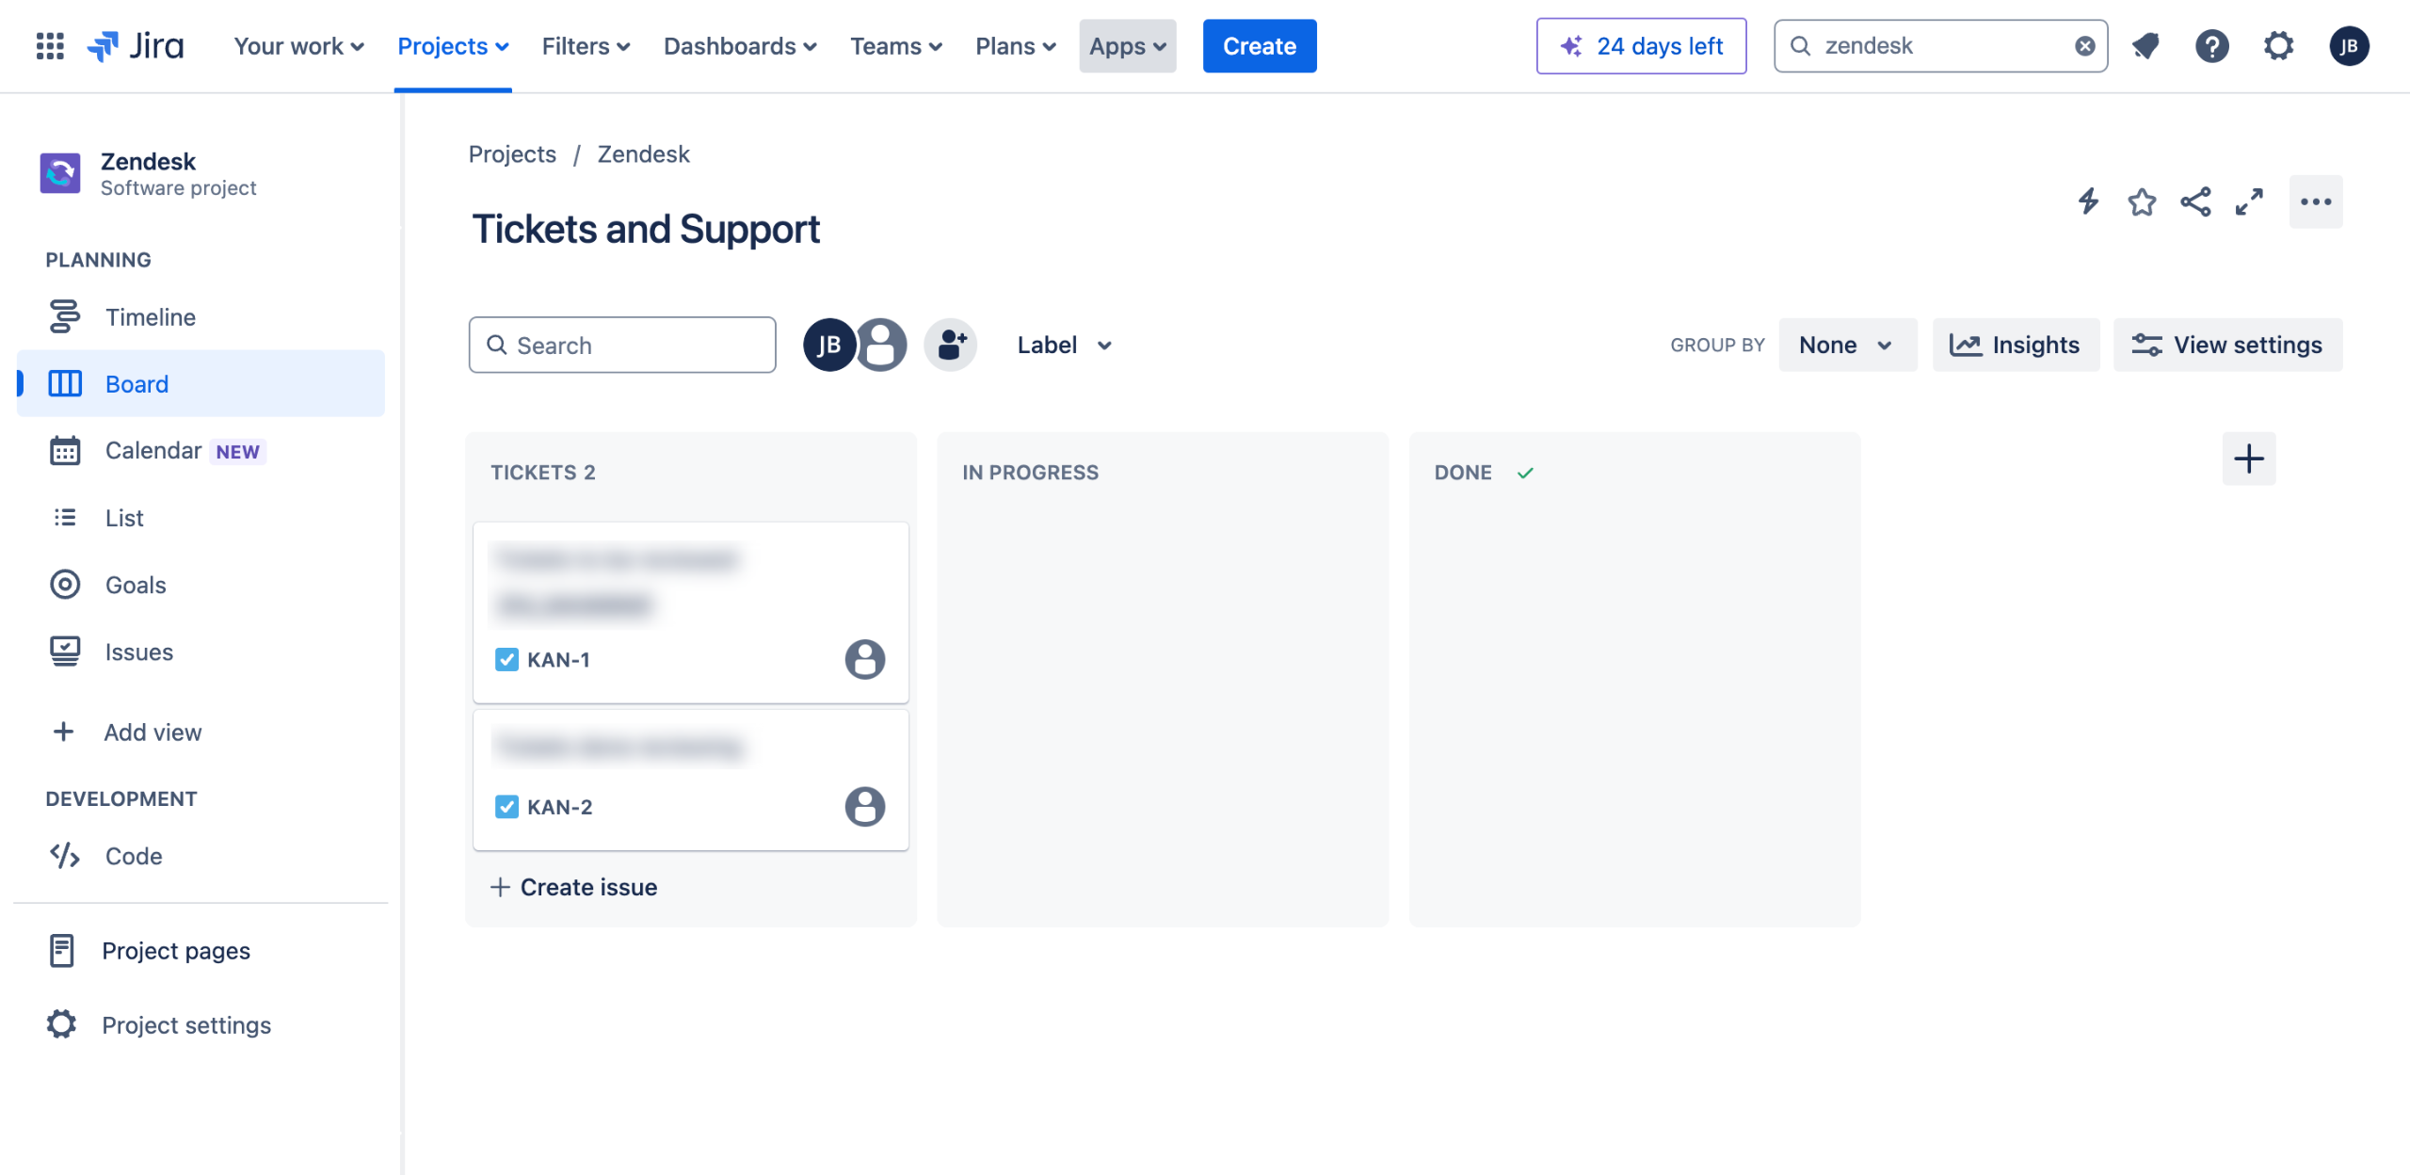Click the KAN-1 task type checkbox icon

pos(506,659)
